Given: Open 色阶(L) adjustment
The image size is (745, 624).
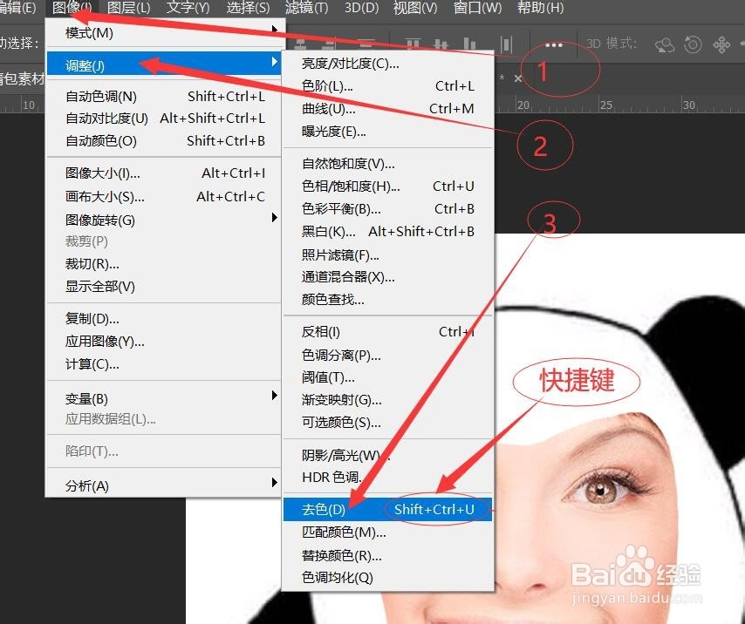Looking at the screenshot, I should [388, 86].
